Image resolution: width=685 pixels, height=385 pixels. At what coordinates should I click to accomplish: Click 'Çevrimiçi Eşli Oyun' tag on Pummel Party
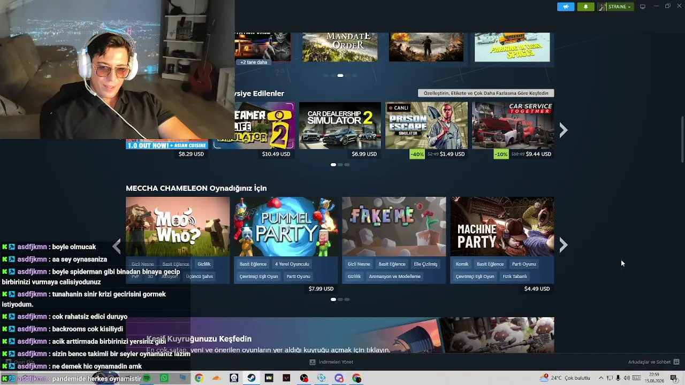258,276
